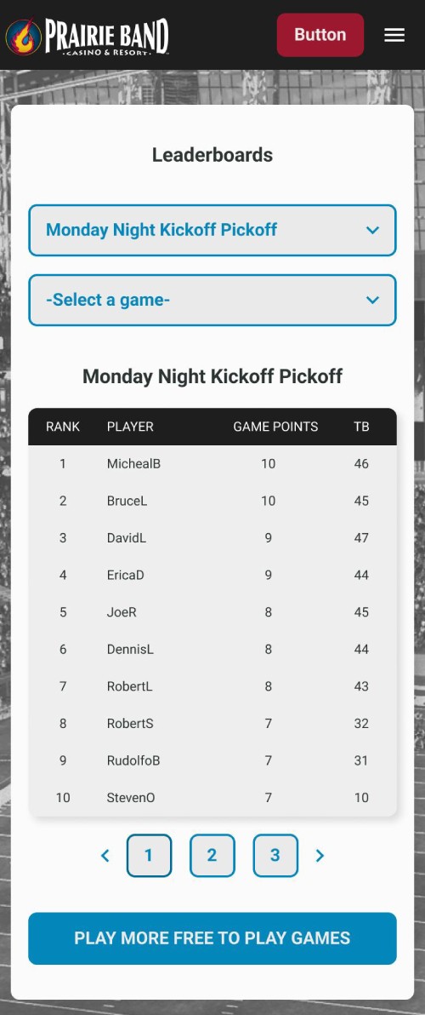The height and width of the screenshot is (1015, 425).
Task: Click the red Button in header
Action: point(320,35)
